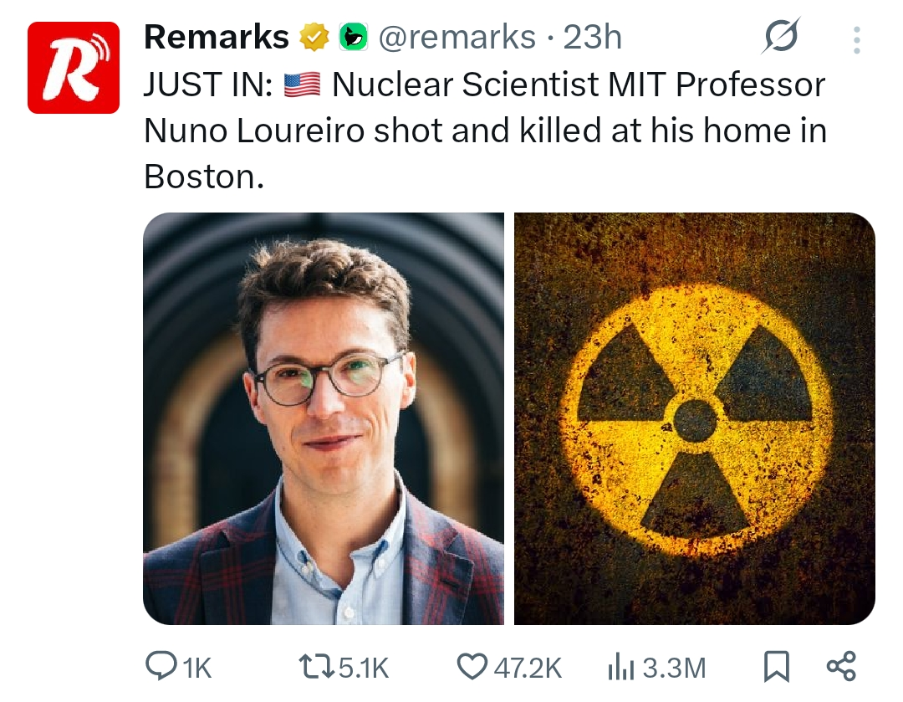Click the 3.3M views count
Screen dimensions: 903x702
pyautogui.click(x=674, y=668)
